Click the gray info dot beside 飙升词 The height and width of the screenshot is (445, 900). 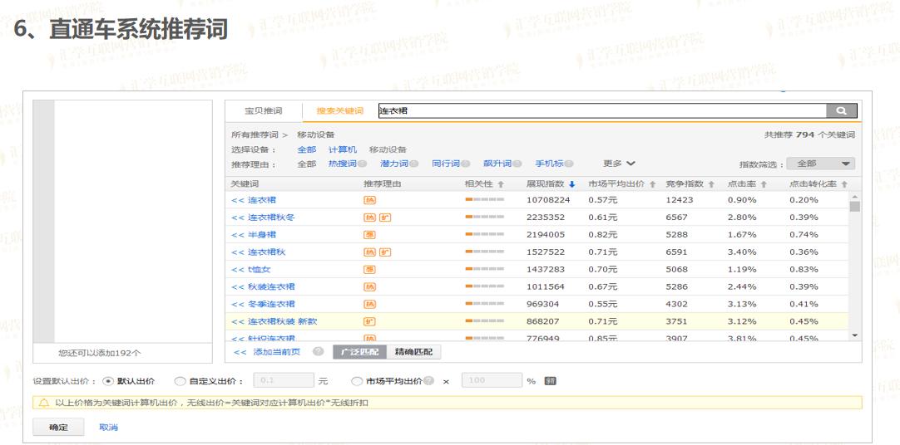click(x=517, y=164)
